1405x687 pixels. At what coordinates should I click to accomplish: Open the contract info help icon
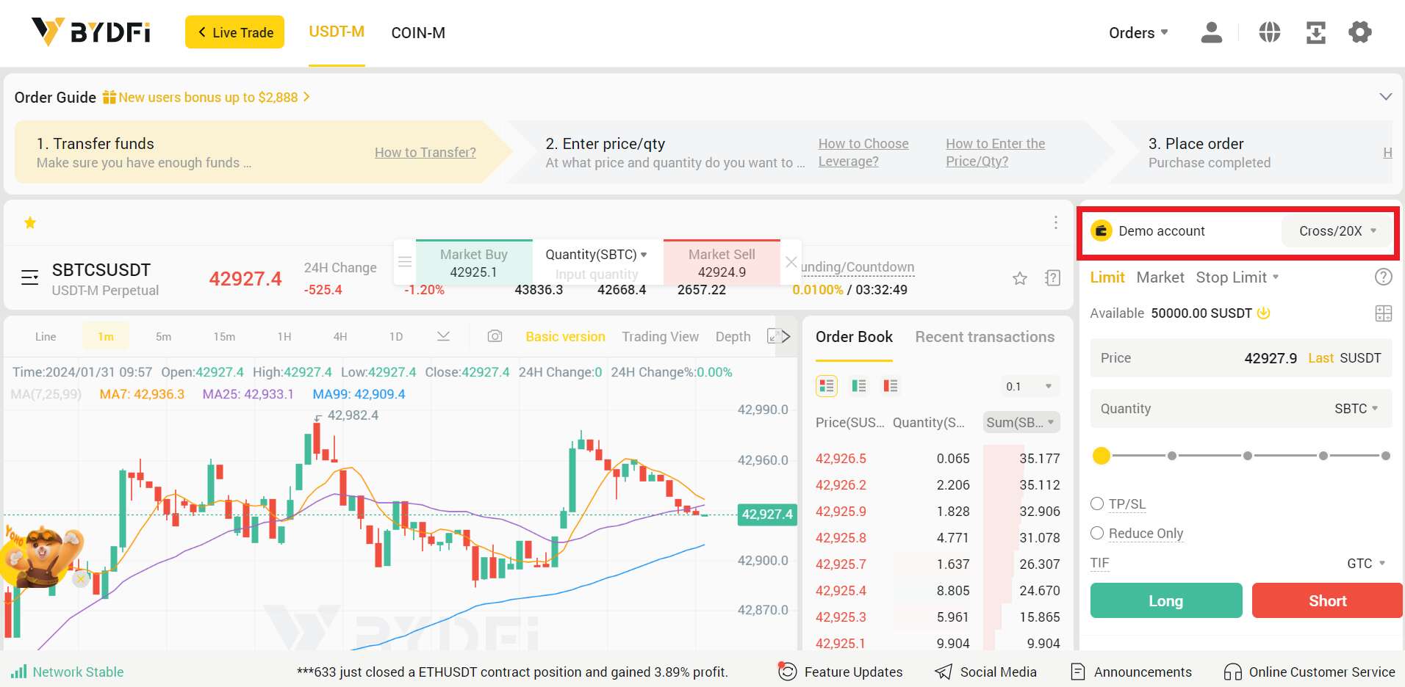1052,278
